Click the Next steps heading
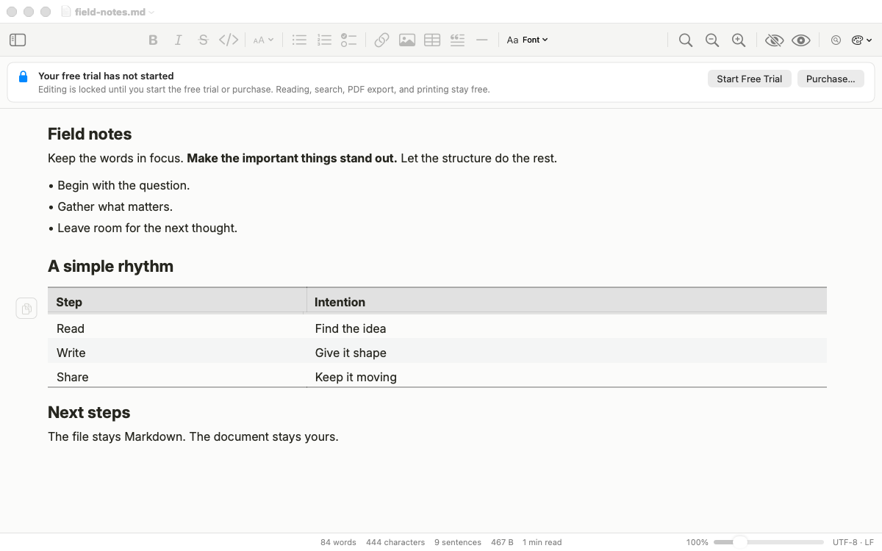The image size is (882, 551). click(x=89, y=412)
